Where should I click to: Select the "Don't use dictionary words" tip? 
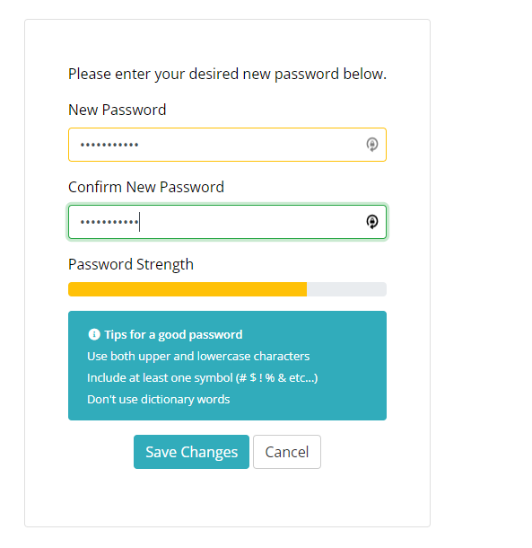tap(159, 399)
